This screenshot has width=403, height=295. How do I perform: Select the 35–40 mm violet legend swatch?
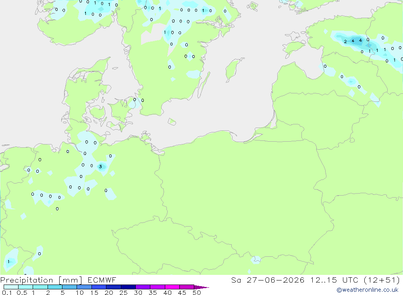(x=157, y=287)
